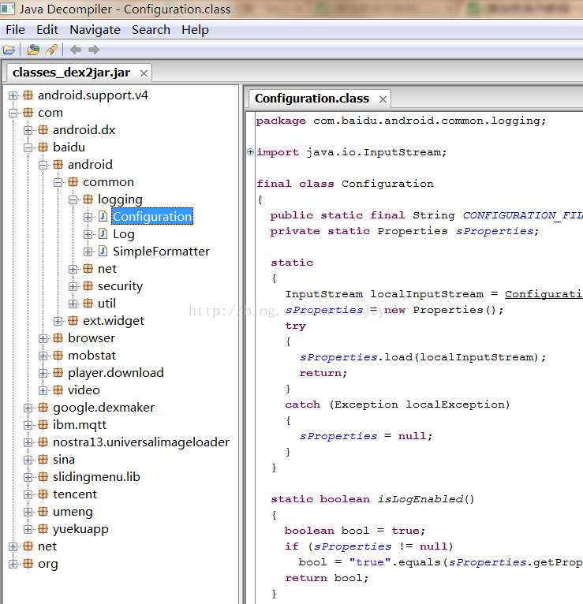Click the Open Type toolbar icon
Viewport: 583px width, 604px height.
pyautogui.click(x=33, y=50)
